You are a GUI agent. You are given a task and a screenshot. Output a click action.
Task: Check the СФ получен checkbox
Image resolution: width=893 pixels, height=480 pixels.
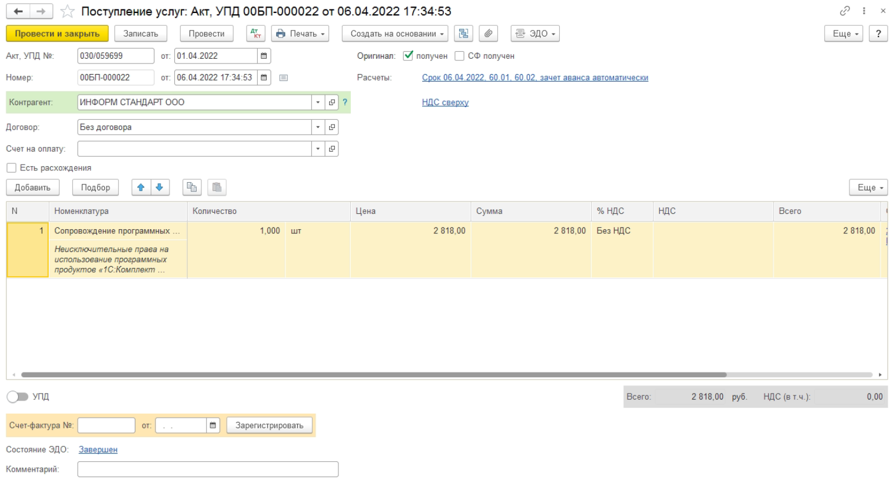point(460,56)
